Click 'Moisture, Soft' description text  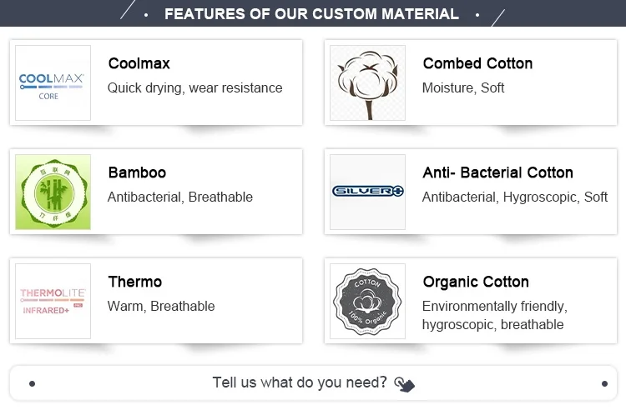(x=462, y=87)
